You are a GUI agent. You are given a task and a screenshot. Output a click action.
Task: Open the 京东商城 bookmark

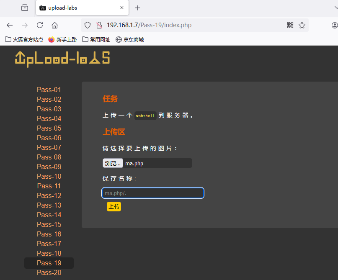point(130,39)
